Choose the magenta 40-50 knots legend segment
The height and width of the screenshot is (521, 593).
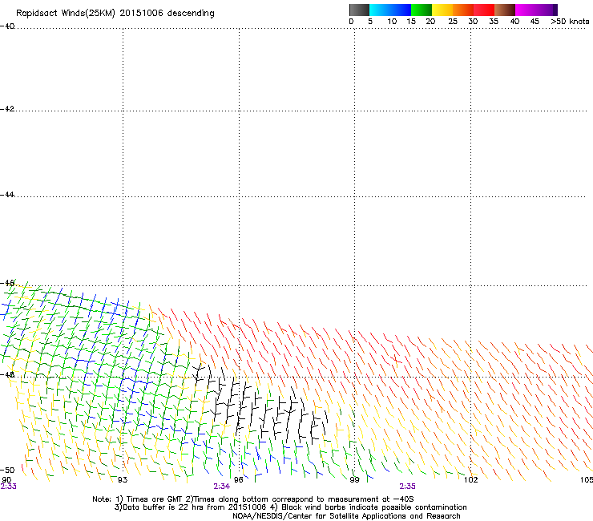click(534, 10)
